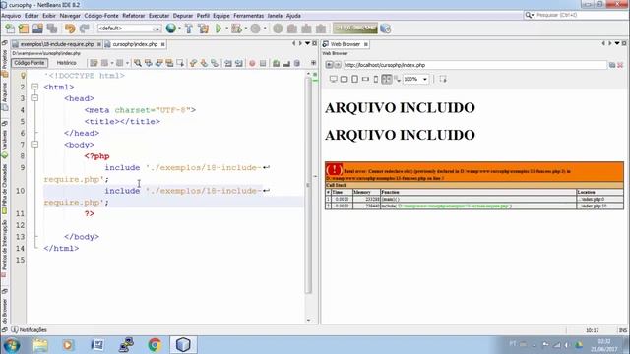Select the Tablet Landscape viewport icon
Viewport: 630px width, 354px height.
pyautogui.click(x=345, y=79)
